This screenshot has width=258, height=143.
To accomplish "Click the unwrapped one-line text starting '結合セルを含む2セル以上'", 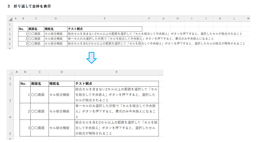I will (x=157, y=44).
